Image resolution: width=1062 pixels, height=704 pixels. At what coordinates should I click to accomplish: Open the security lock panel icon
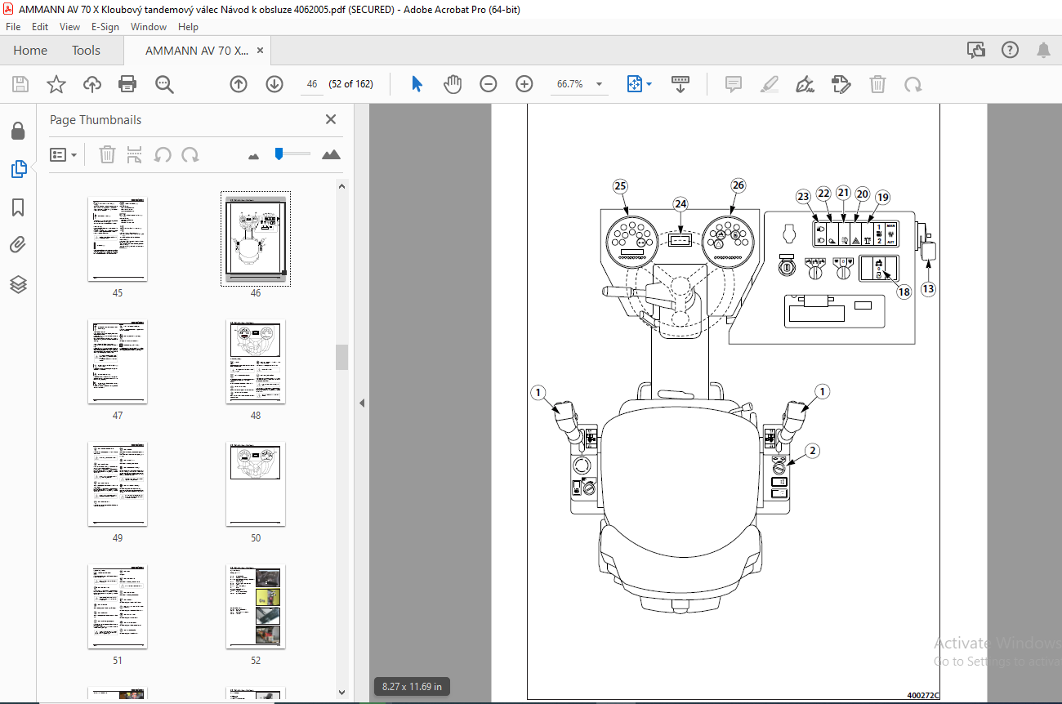(18, 131)
